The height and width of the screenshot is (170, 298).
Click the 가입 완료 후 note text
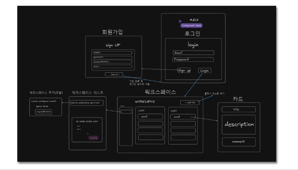point(136,81)
